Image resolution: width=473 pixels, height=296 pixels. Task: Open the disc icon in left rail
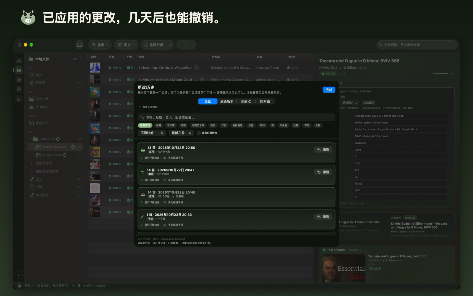[19, 80]
